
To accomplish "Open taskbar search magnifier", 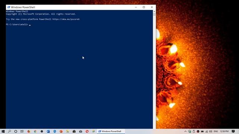I will point(9,131).
